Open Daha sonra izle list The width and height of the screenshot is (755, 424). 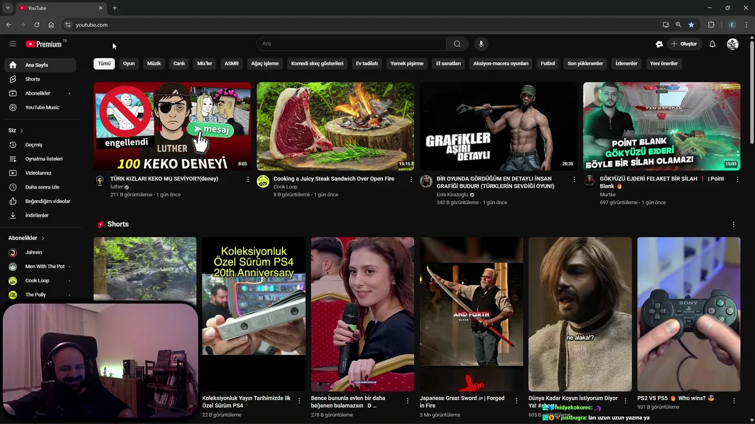(x=40, y=187)
